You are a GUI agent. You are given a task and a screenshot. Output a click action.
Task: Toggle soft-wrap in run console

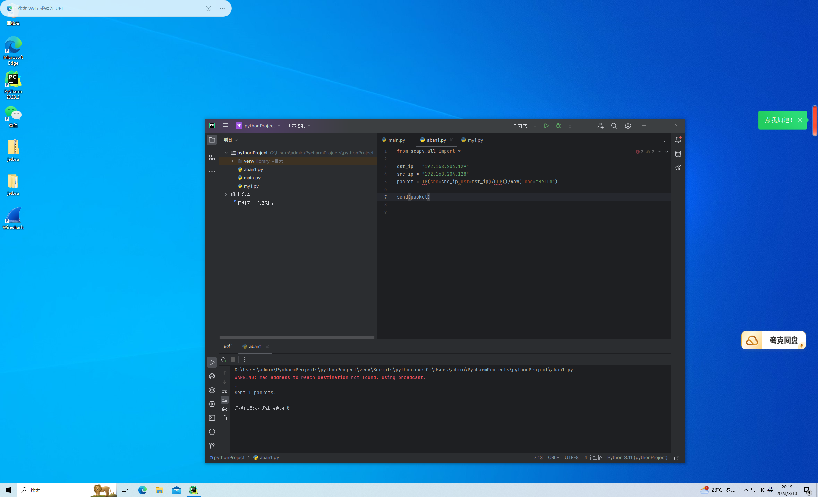coord(225,391)
